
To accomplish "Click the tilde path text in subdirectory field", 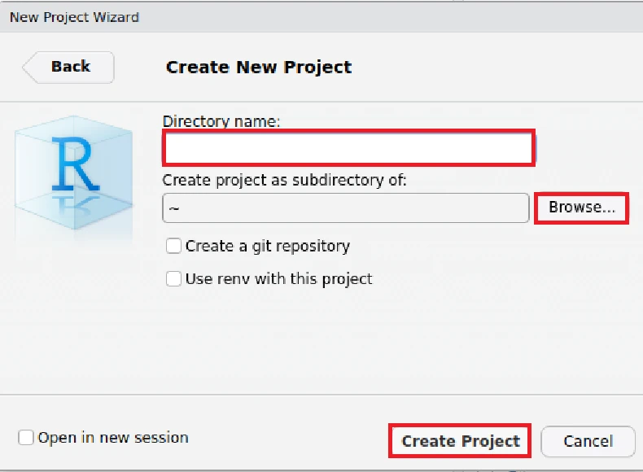I will tap(174, 208).
